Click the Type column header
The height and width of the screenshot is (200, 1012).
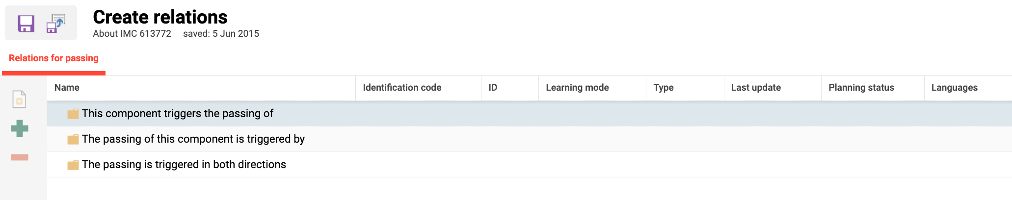[x=663, y=88]
